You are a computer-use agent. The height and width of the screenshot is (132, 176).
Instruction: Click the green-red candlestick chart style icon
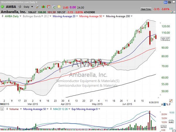[x=43, y=7]
